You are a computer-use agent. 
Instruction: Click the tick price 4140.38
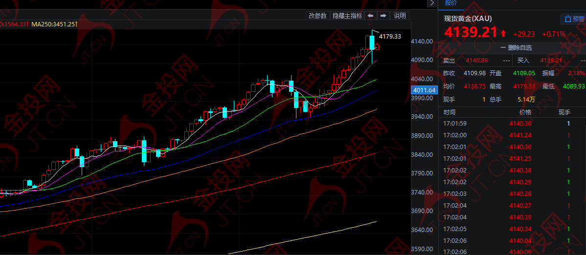coord(520,170)
